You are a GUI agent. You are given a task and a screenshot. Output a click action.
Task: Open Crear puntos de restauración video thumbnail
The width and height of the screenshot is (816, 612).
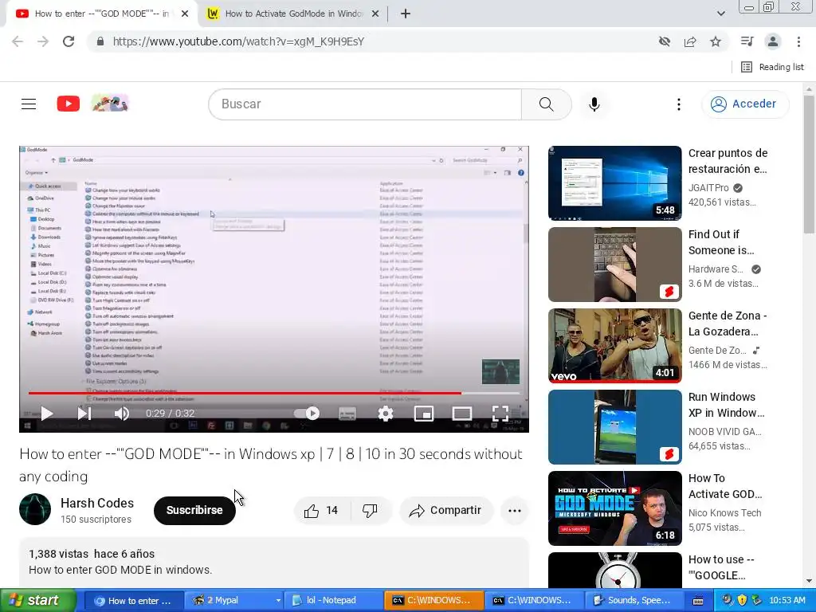click(x=614, y=183)
